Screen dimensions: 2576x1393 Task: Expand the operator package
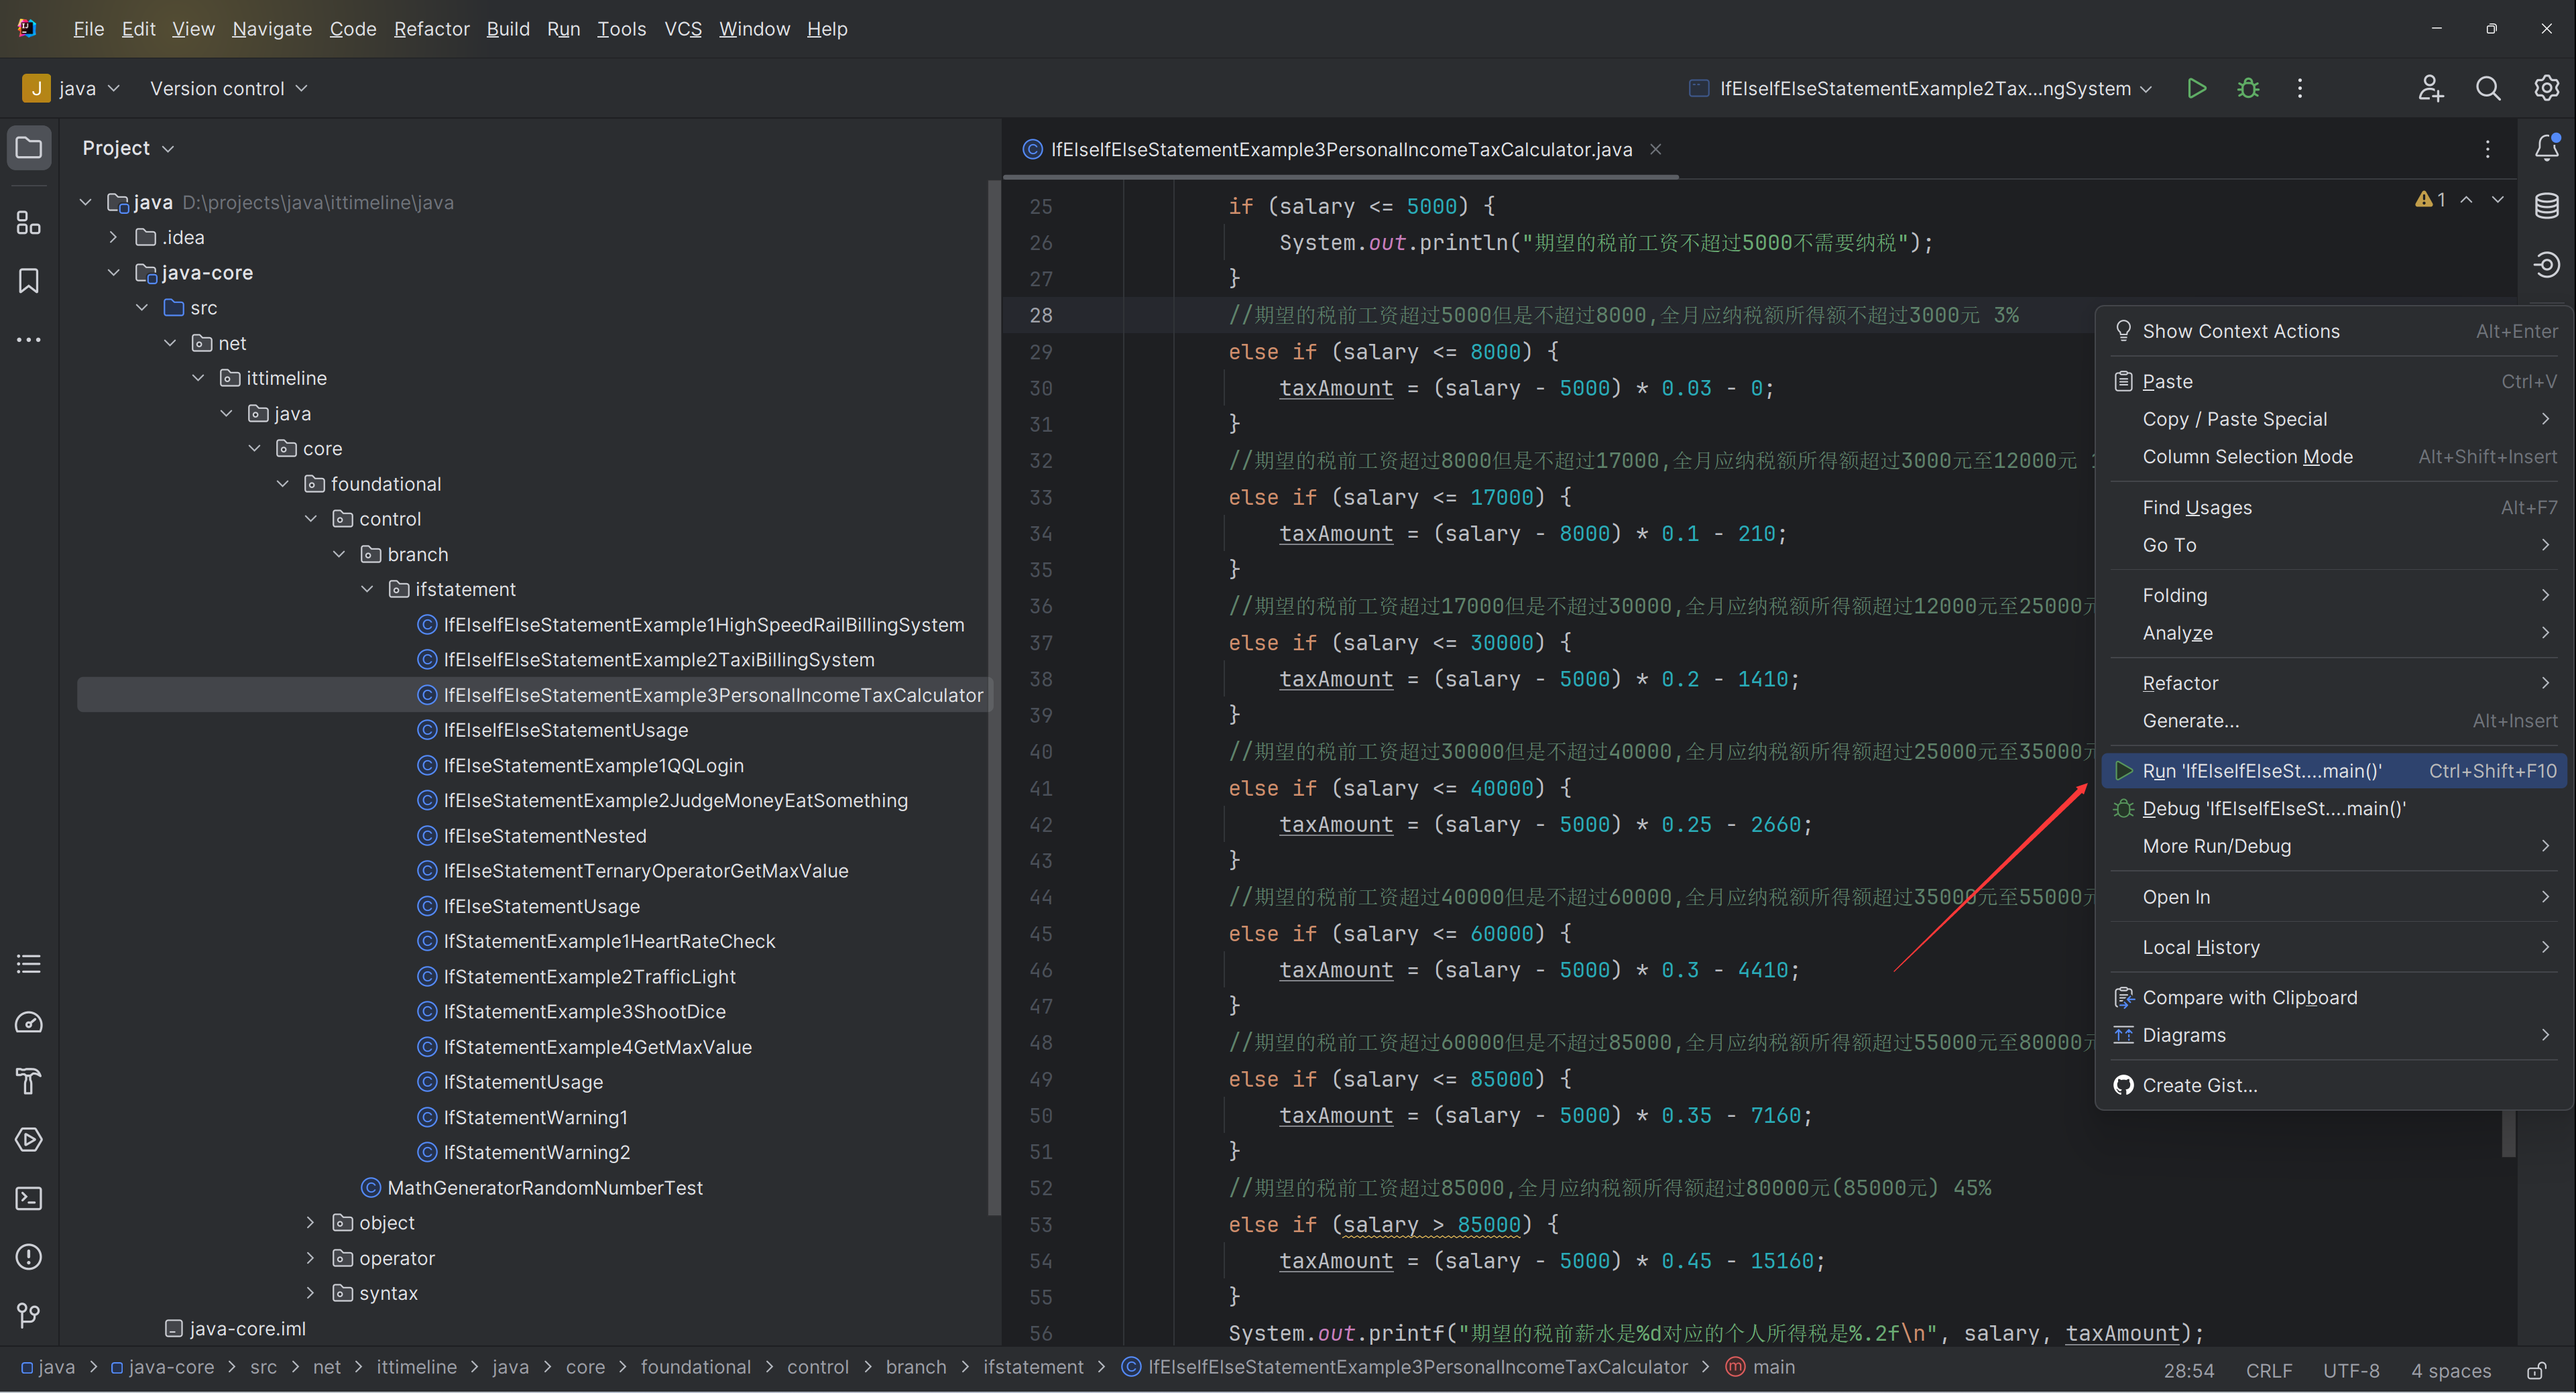(310, 1258)
